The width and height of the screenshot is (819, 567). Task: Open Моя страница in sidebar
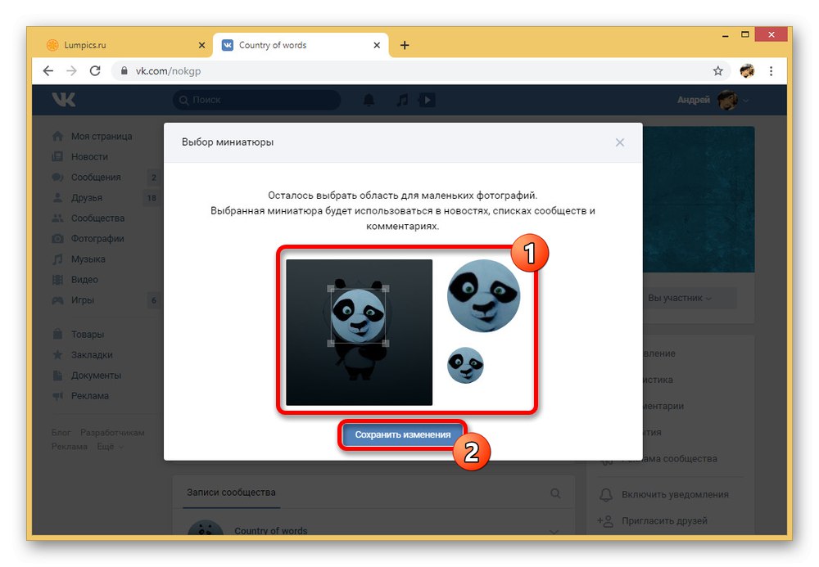102,136
